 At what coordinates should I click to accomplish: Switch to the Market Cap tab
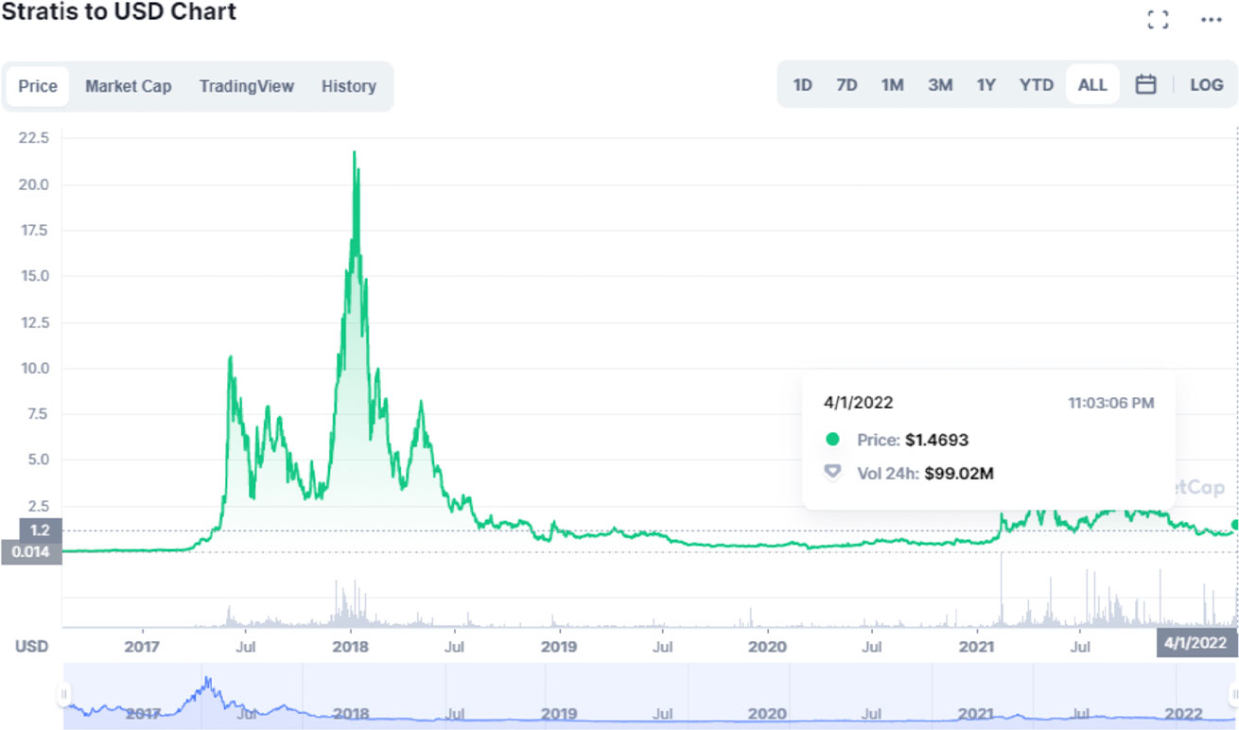click(x=129, y=86)
